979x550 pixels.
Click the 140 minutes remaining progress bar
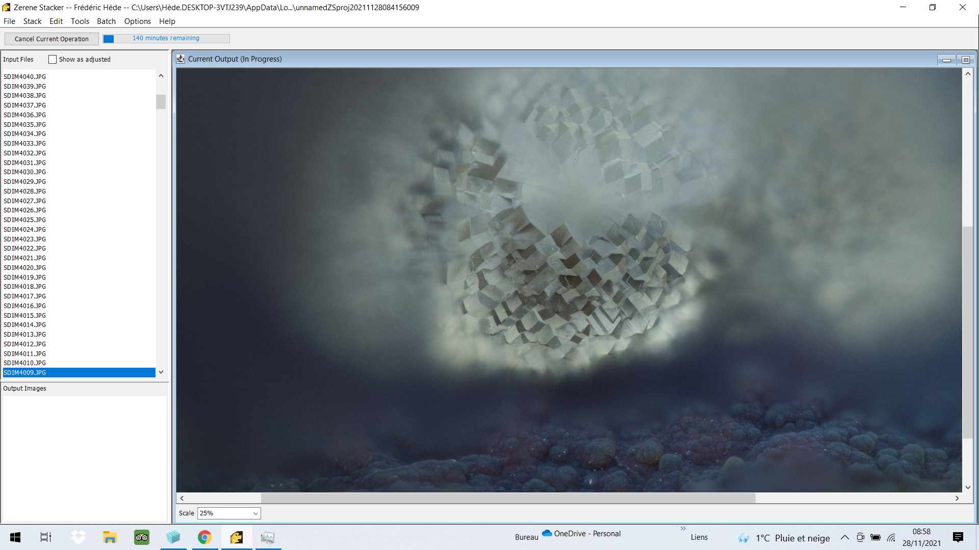(166, 39)
